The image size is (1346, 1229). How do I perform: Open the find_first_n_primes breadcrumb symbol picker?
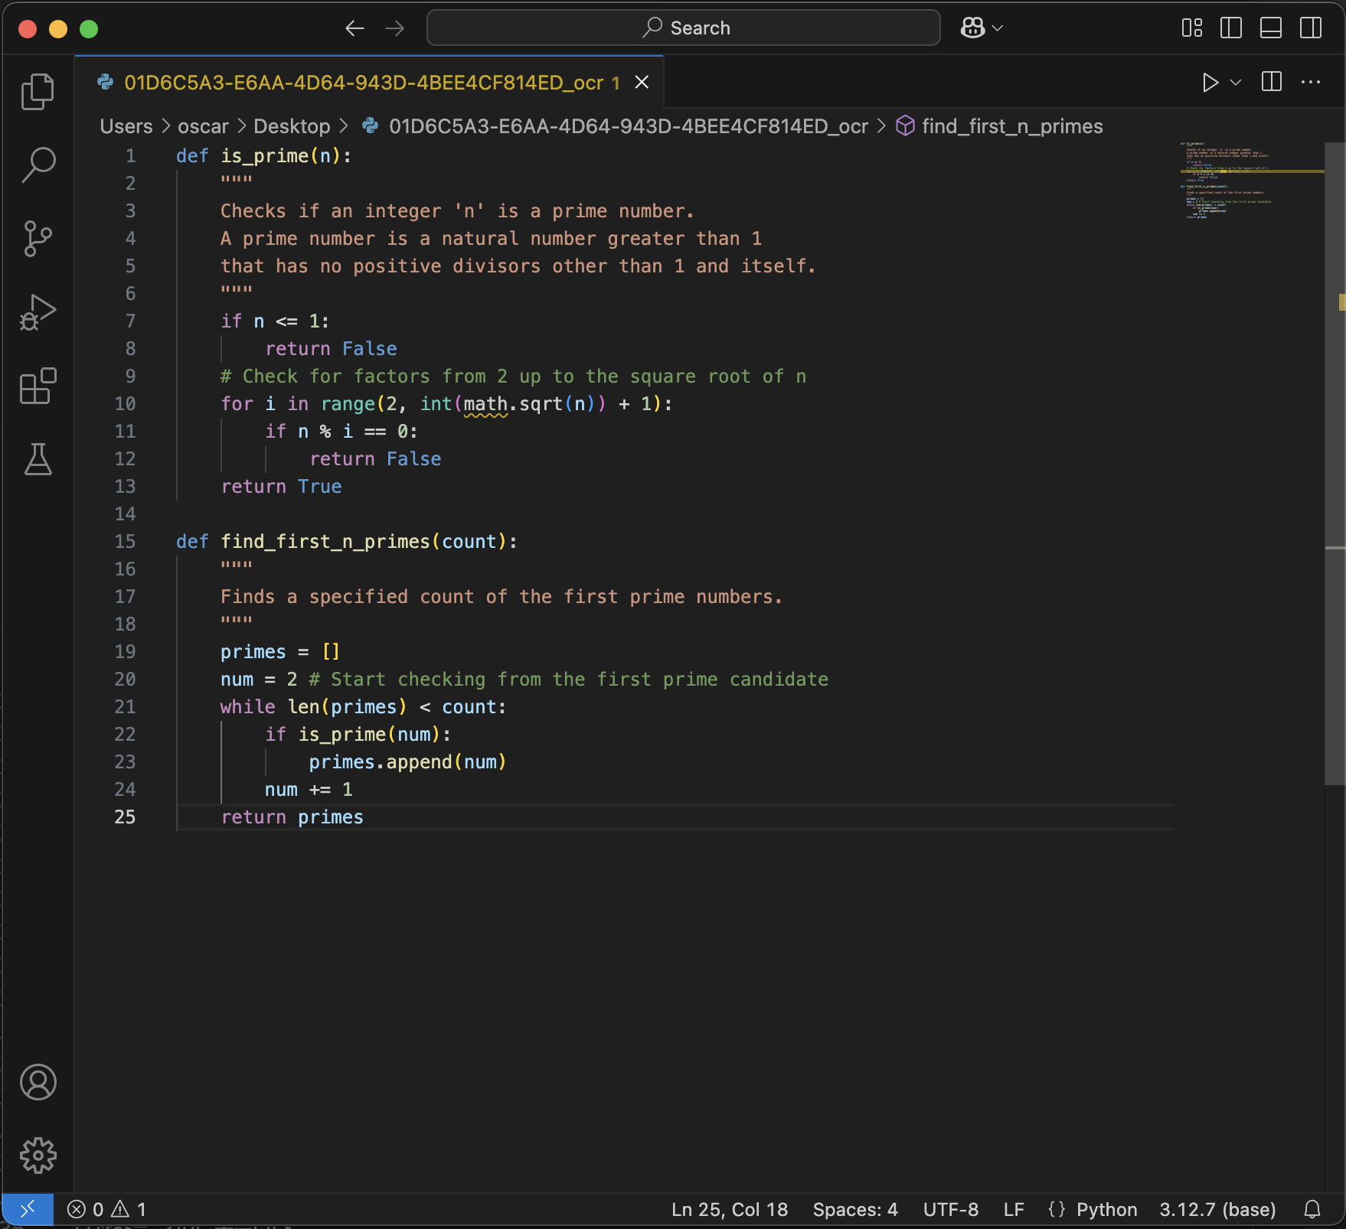pyautogui.click(x=1011, y=126)
